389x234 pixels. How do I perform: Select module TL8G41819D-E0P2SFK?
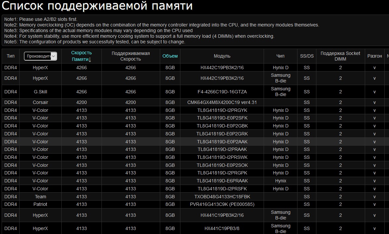coord(222,118)
